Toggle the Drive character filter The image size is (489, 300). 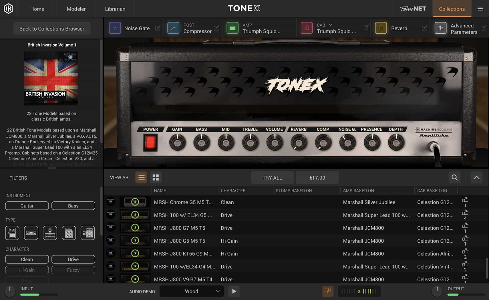point(73,259)
